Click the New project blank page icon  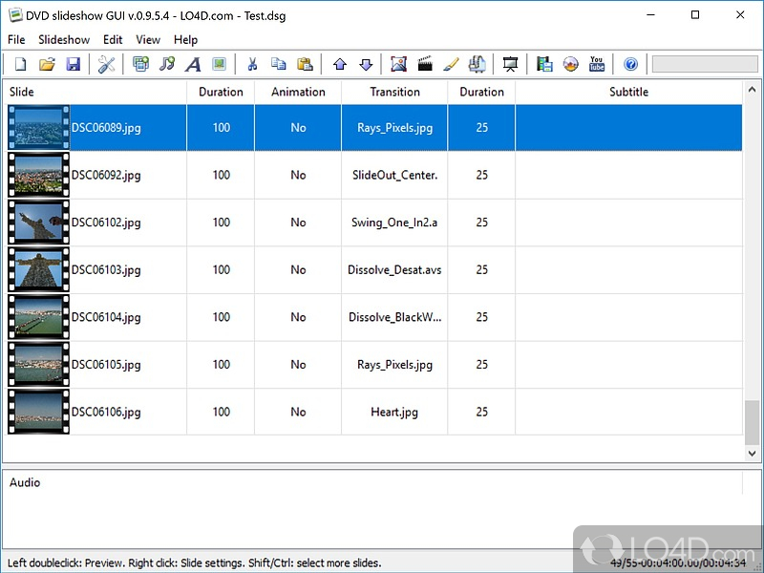[20, 64]
